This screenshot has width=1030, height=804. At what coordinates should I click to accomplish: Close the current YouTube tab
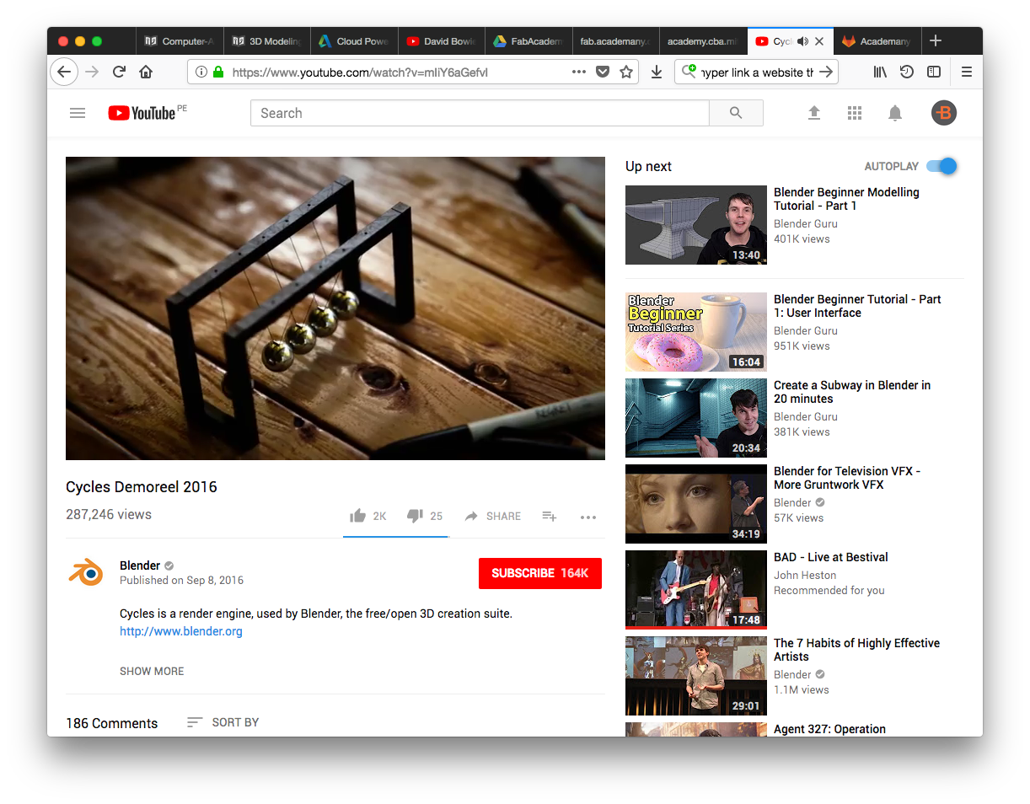pos(819,41)
